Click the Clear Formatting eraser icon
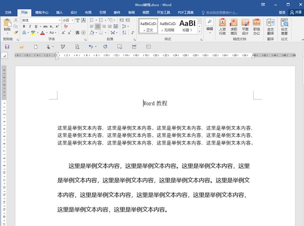Screen dimensions: 304x226 [66, 26]
